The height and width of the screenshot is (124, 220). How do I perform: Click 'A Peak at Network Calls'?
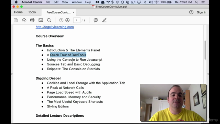click(65, 88)
